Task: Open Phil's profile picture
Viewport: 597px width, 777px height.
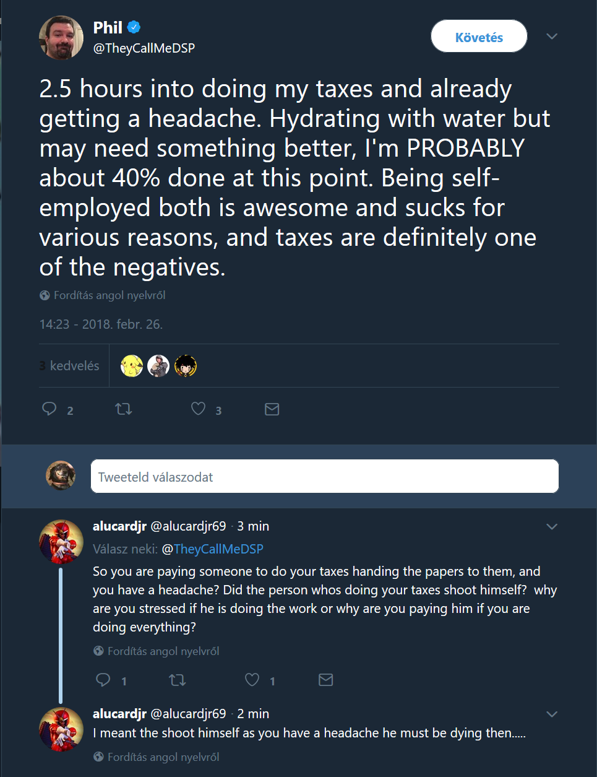Action: 61,38
